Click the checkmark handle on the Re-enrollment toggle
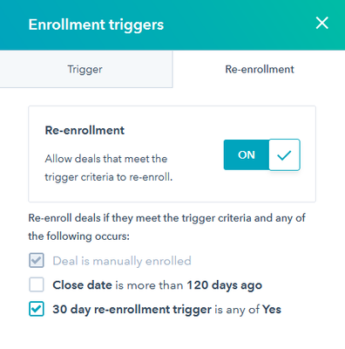The image size is (345, 349). (284, 154)
